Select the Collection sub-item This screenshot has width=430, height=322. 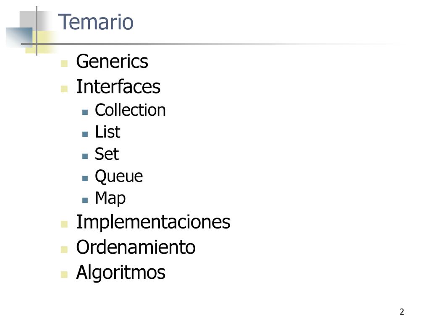tap(130, 110)
